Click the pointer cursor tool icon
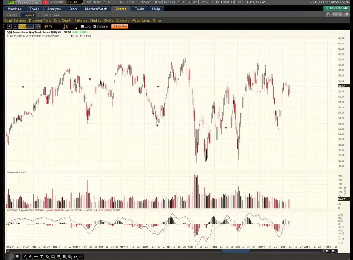Image resolution: width=353 pixels, height=260 pixels. coord(11,256)
